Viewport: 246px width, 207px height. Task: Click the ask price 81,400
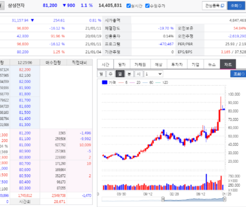point(25,119)
